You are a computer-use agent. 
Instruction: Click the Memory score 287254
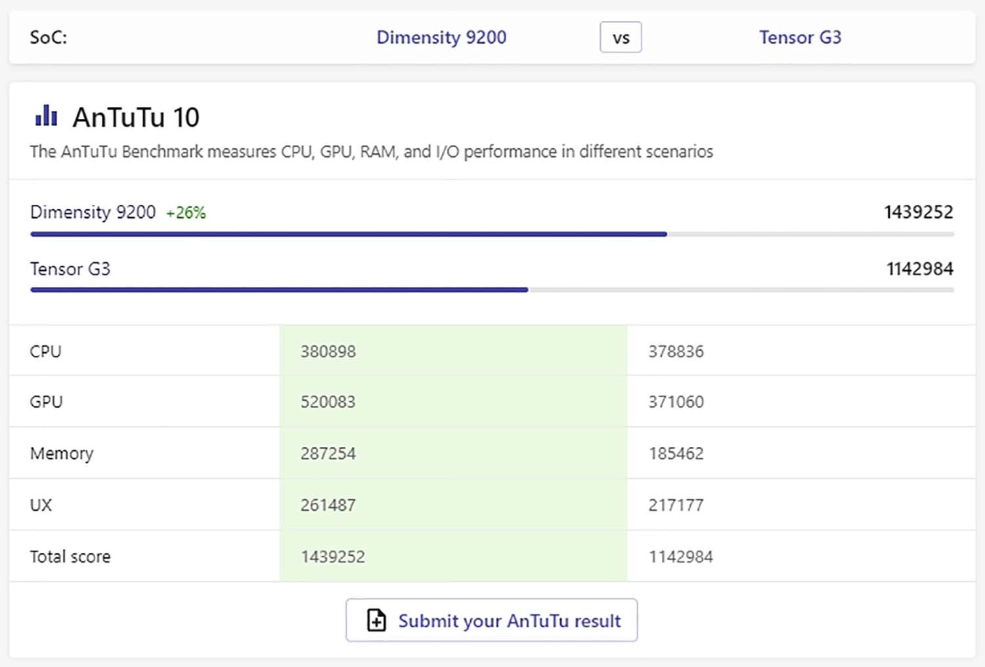click(328, 454)
